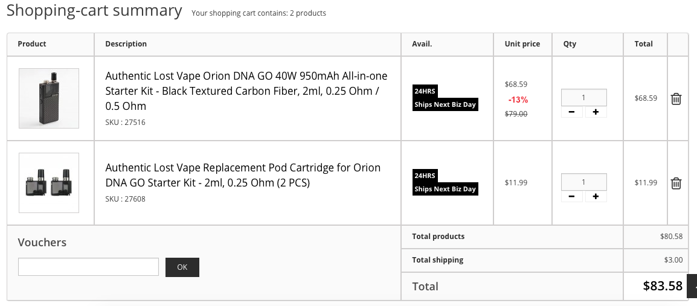
Task: Decrease quantity of Orion DNA GO Starter Kit
Action: (x=571, y=112)
